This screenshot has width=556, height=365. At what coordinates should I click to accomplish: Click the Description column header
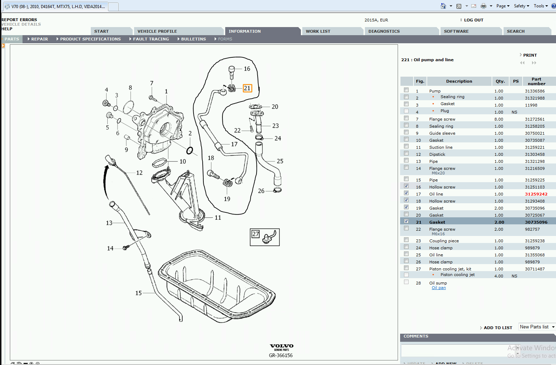[x=459, y=81]
